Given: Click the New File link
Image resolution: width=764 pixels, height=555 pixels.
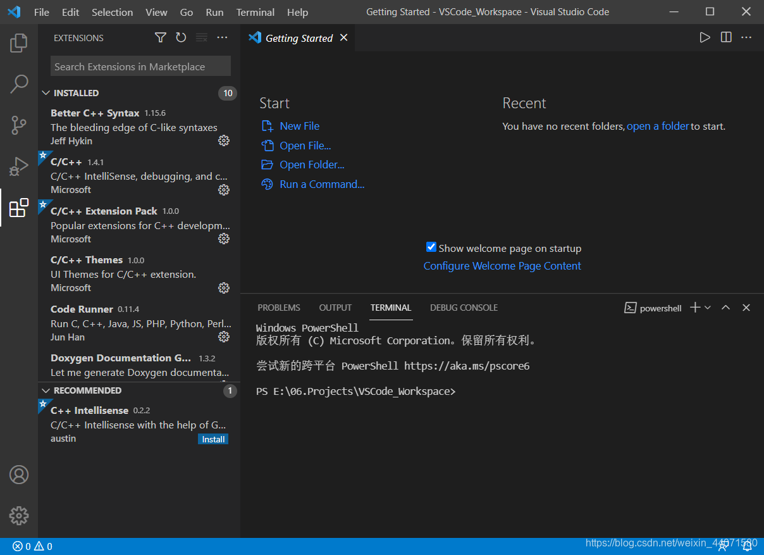Looking at the screenshot, I should pyautogui.click(x=299, y=126).
